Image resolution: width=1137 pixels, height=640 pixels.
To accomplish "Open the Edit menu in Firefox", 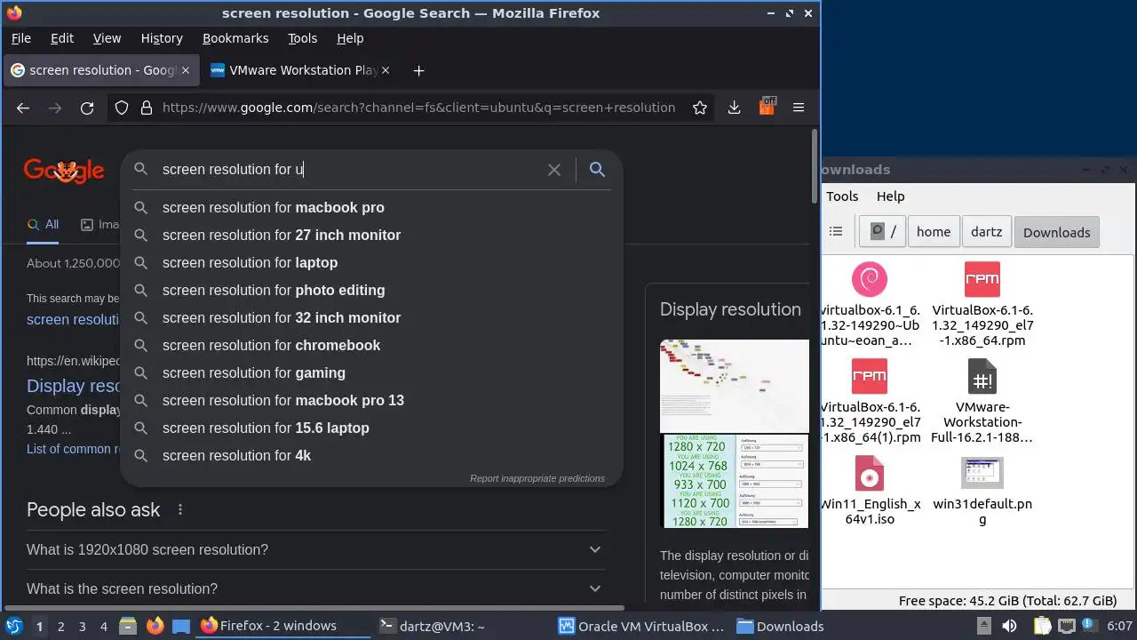I will [x=62, y=38].
